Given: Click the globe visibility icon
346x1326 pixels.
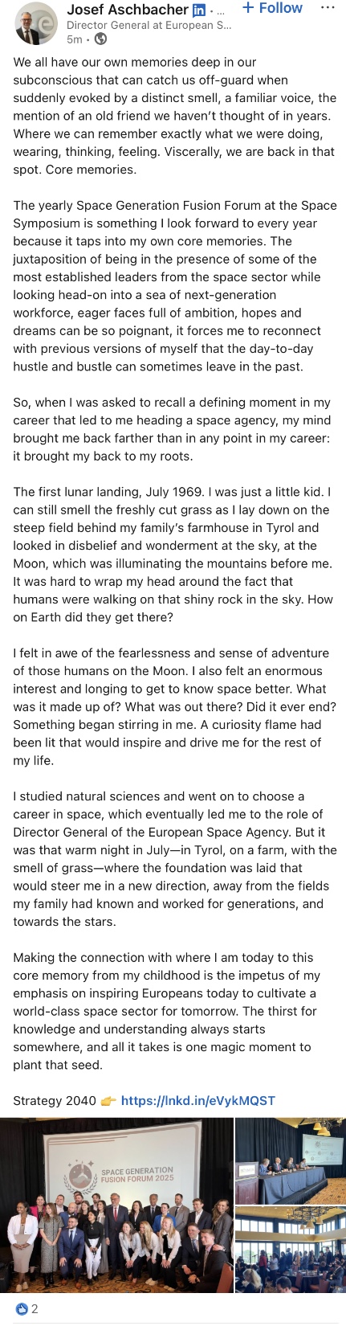Looking at the screenshot, I should click(x=100, y=39).
